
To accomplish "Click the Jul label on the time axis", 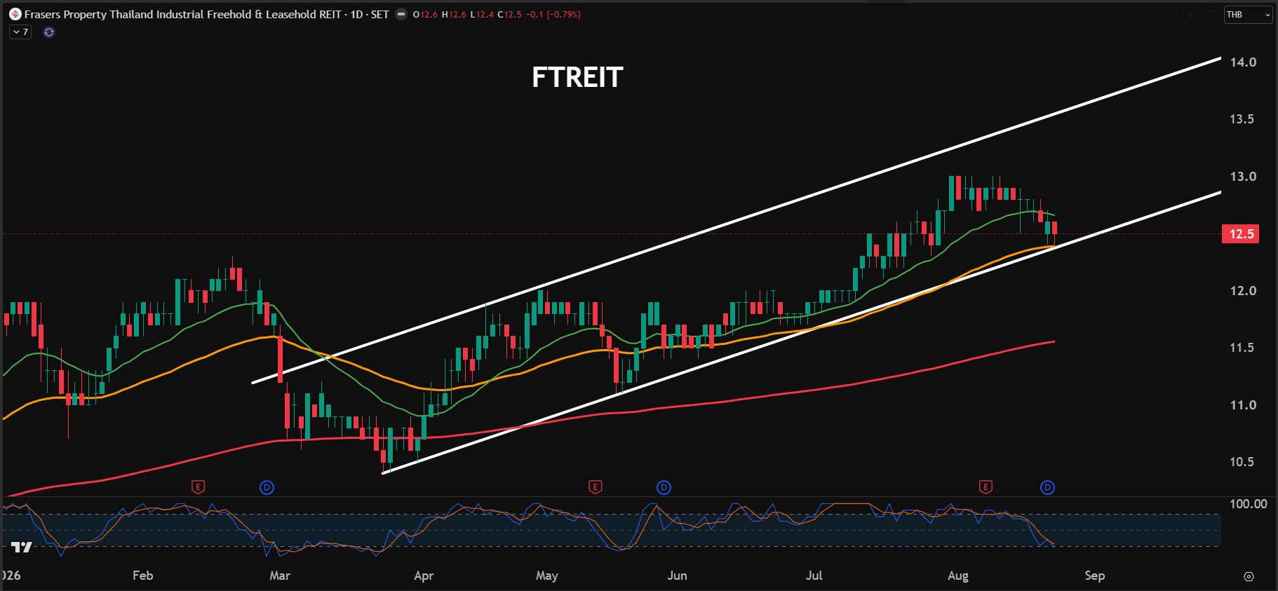I will pyautogui.click(x=814, y=576).
